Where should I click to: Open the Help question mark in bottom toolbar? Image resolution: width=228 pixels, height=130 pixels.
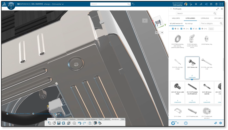pos(90,123)
